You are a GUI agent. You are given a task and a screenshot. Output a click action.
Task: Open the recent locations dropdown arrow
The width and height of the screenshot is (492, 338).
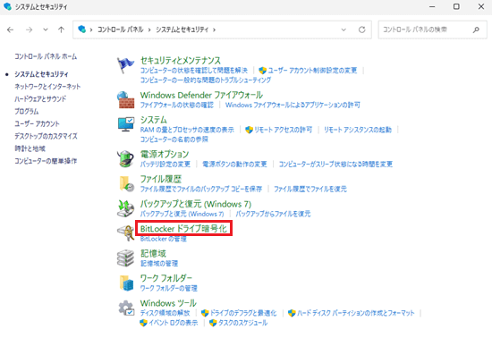[x=46, y=30]
